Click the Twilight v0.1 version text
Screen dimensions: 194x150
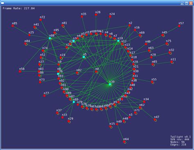[x=180, y=137]
